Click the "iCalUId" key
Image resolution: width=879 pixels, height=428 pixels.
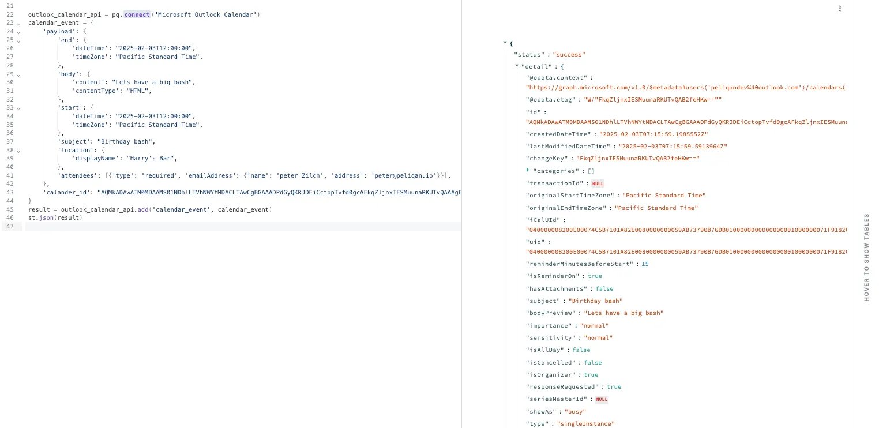pos(543,220)
